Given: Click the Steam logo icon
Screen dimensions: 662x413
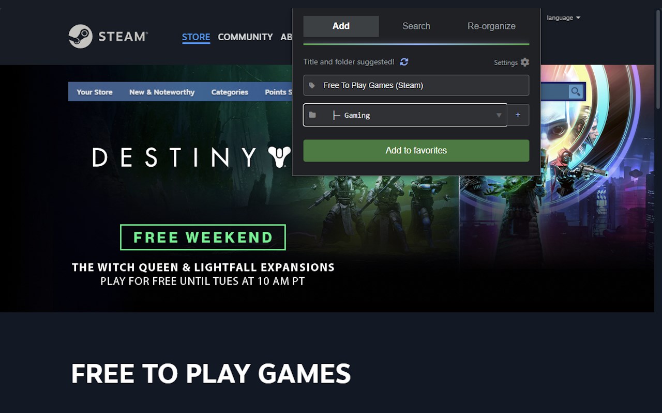Looking at the screenshot, I should click(x=80, y=37).
